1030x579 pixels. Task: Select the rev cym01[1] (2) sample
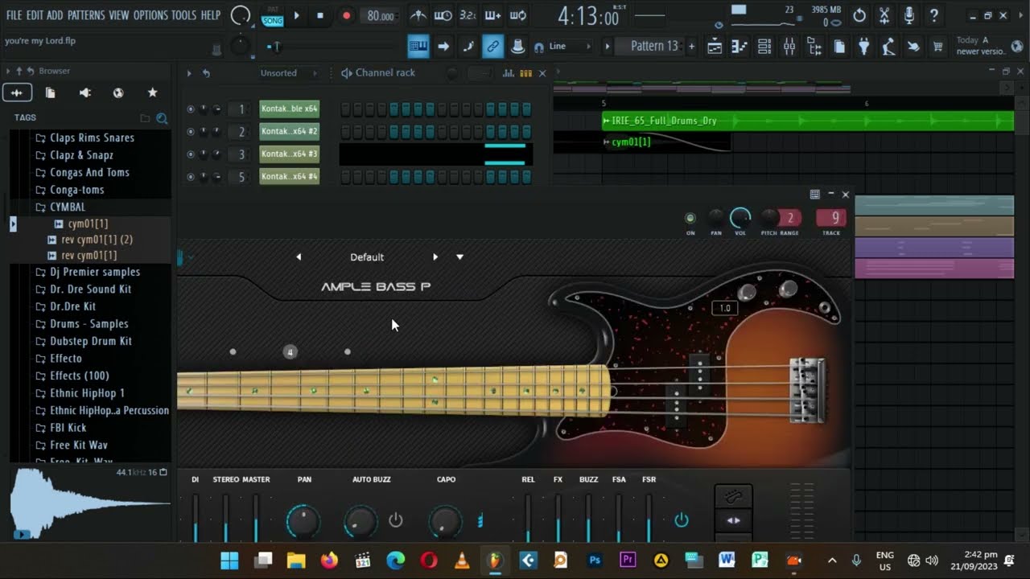pyautogui.click(x=97, y=239)
